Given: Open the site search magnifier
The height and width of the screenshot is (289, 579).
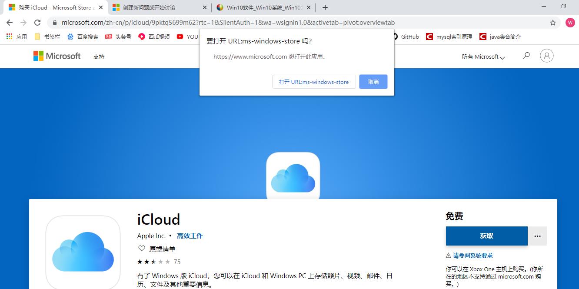Looking at the screenshot, I should pyautogui.click(x=526, y=56).
